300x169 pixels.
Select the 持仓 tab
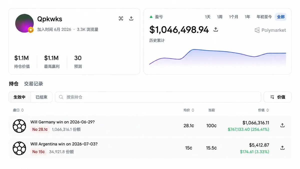14,84
